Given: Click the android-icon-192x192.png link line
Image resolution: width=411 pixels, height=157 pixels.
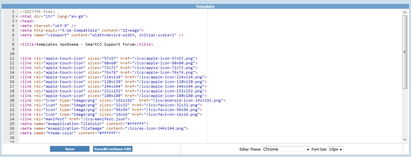Looking at the screenshot, I should point(123,100).
